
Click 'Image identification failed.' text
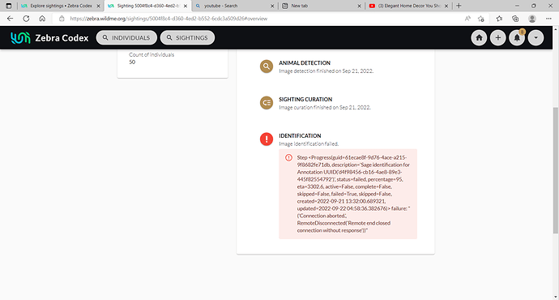tap(309, 144)
